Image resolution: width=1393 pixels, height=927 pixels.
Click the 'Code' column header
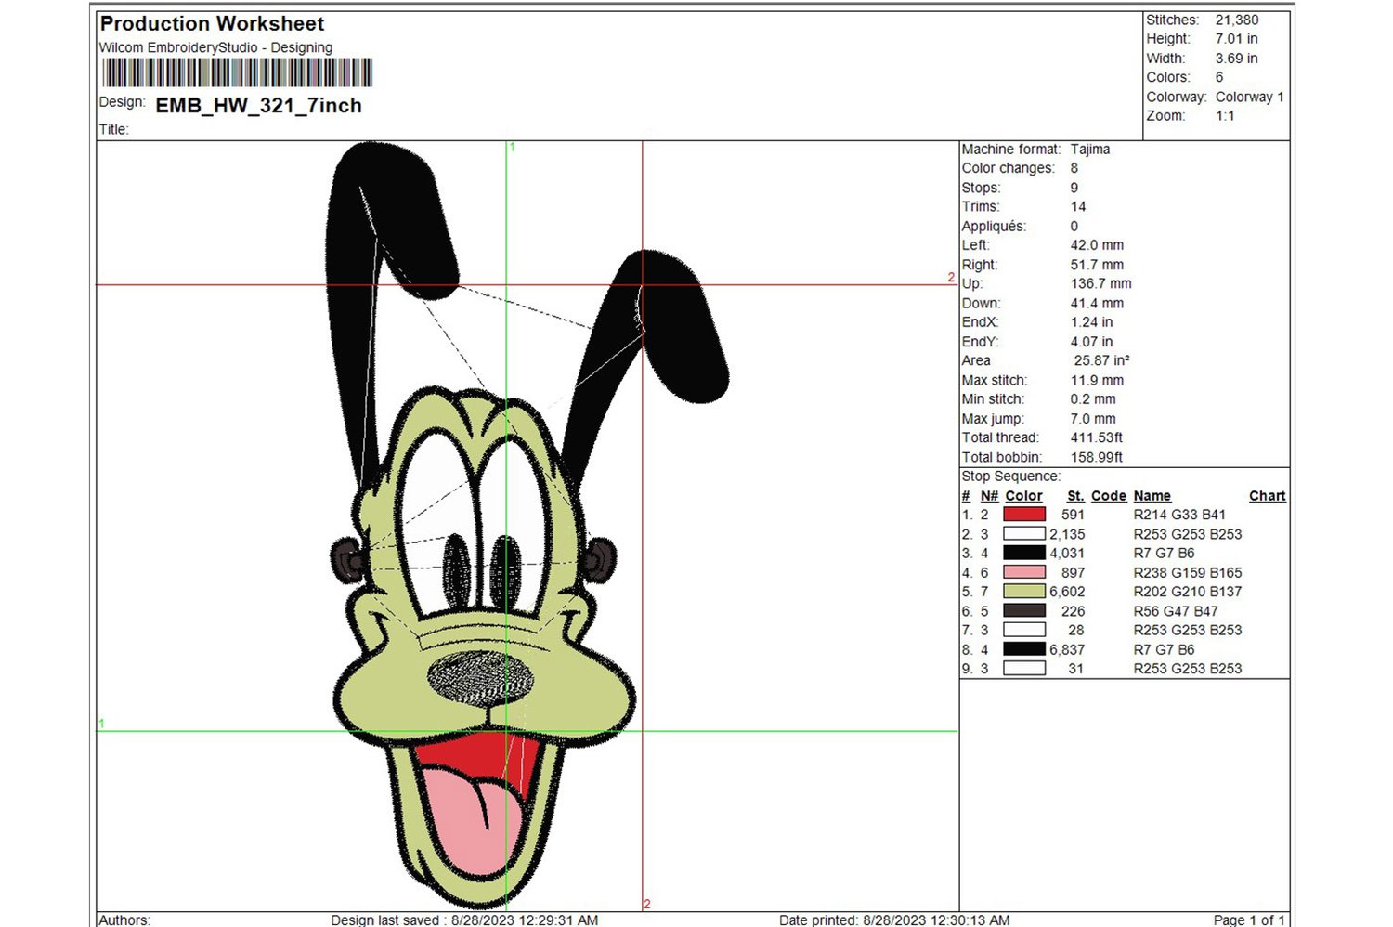(x=1109, y=496)
